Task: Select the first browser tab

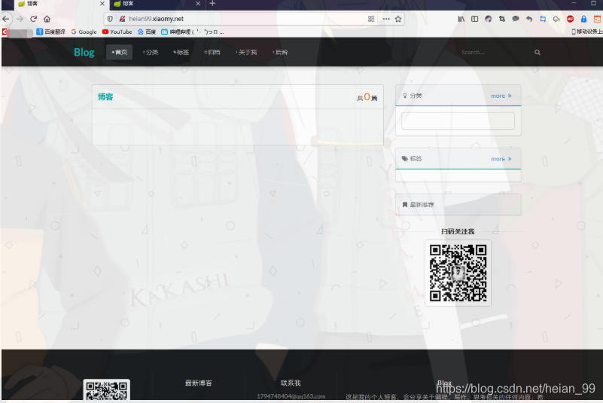Action: (x=62, y=4)
